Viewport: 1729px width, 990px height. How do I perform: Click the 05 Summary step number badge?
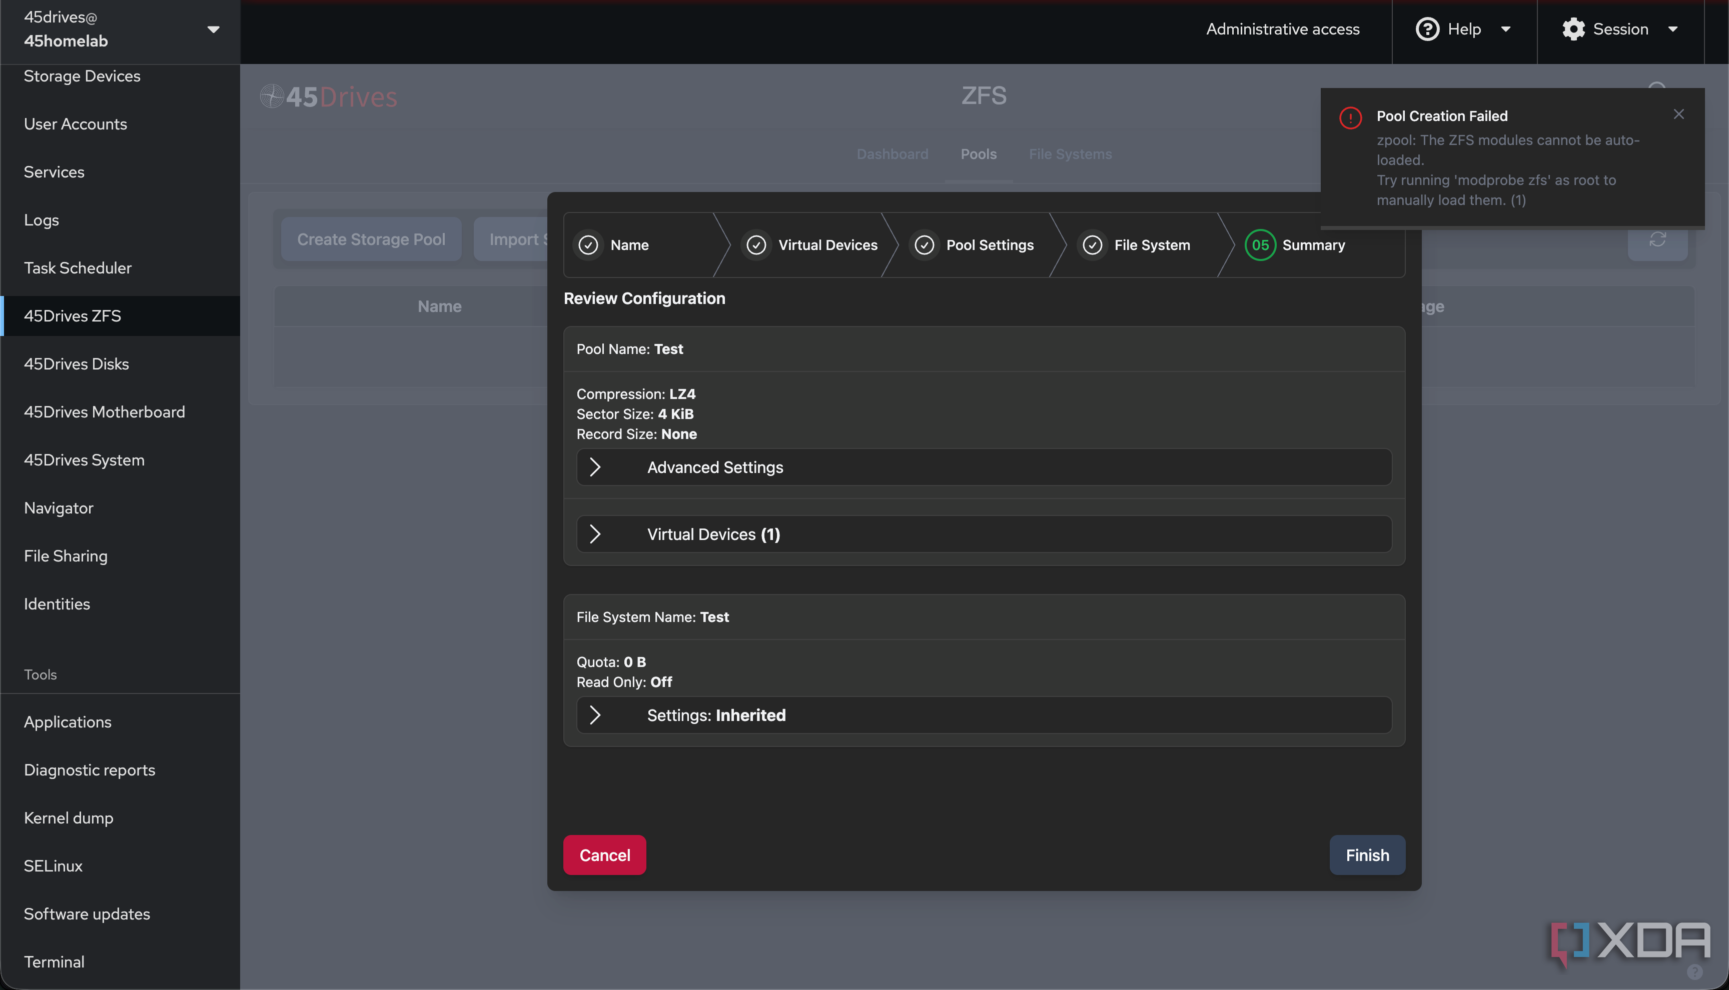coord(1260,245)
